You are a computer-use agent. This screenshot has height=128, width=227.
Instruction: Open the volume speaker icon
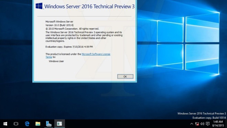tap(202, 124)
